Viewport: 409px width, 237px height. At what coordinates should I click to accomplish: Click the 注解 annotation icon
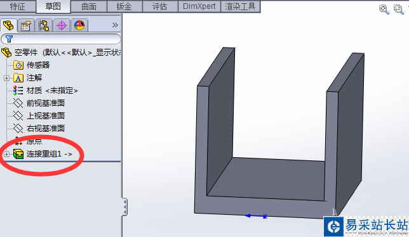(x=18, y=78)
